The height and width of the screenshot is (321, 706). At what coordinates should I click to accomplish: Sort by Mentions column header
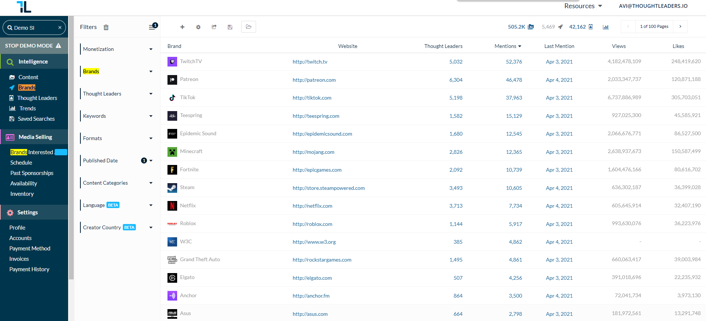[508, 46]
